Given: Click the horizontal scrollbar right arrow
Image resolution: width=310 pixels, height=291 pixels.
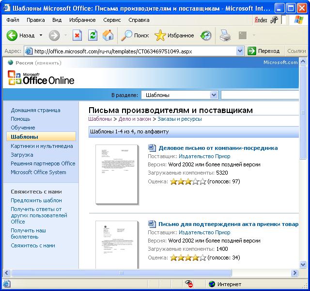Looking at the screenshot, I should click(295, 273).
